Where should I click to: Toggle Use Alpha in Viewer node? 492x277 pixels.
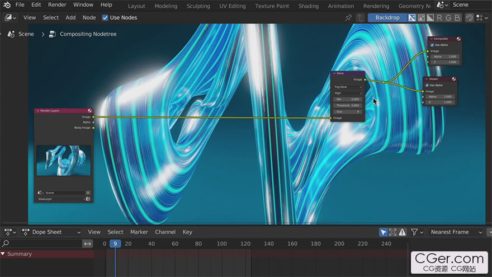[x=427, y=85]
